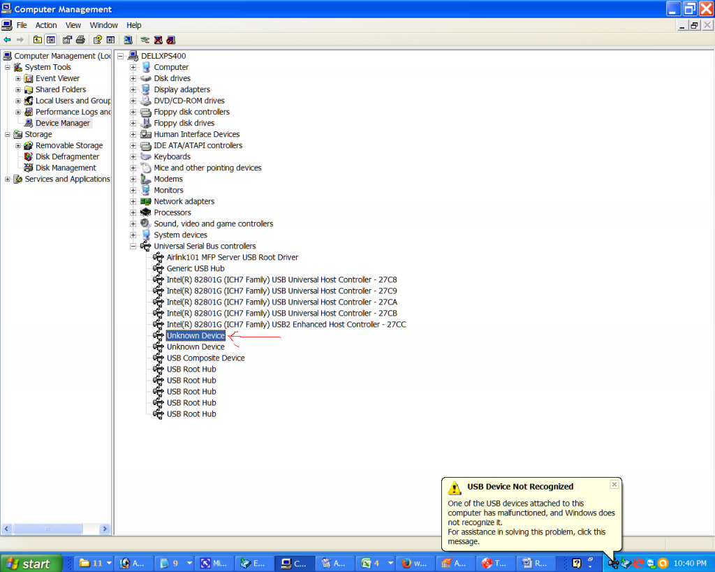
Task: Select USB Universal Host Controller - 27C8
Action: pyautogui.click(x=282, y=279)
